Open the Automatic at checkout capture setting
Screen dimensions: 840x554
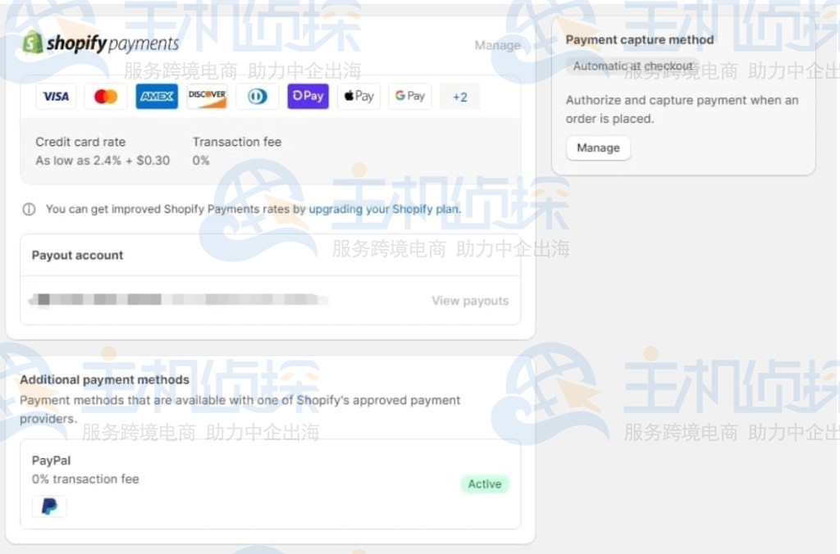click(x=632, y=66)
